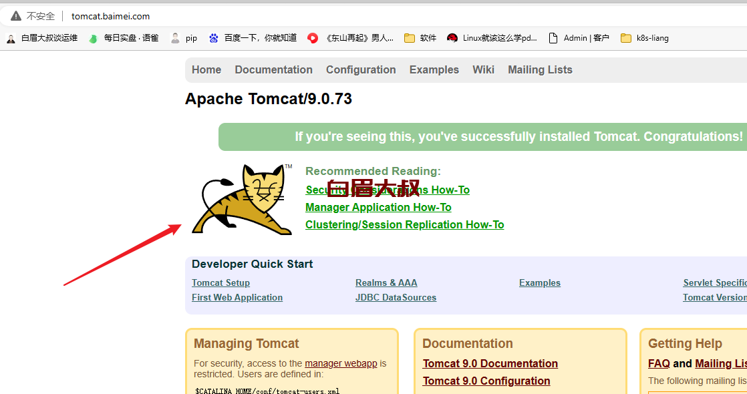747x394 pixels.
Task: Open the Servlet Specifications link
Action: click(x=715, y=282)
